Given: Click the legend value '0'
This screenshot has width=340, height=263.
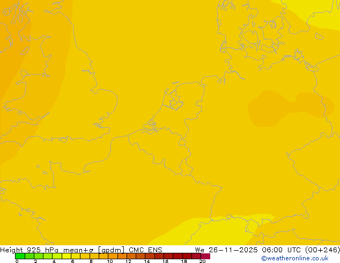Looking at the screenshot, I should point(17,261).
